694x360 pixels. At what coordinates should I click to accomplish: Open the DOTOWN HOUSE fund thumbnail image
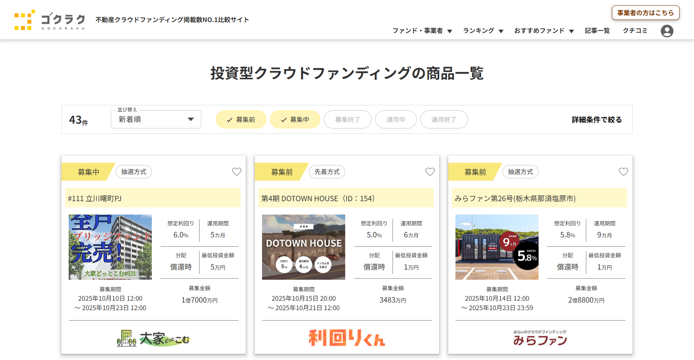pos(303,247)
